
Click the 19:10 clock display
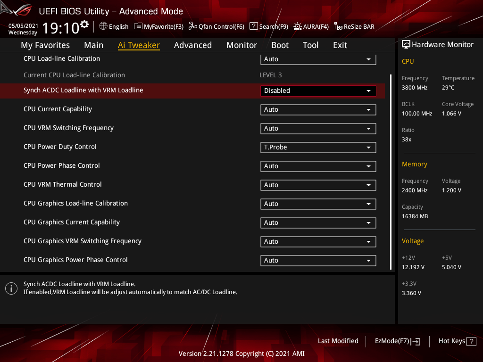coord(61,28)
